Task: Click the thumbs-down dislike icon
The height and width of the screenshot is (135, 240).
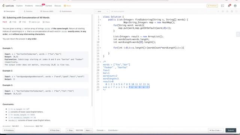Action: [x=20, y=22]
